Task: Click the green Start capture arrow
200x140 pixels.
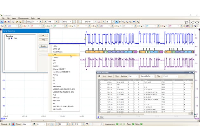Action: click(10, 124)
